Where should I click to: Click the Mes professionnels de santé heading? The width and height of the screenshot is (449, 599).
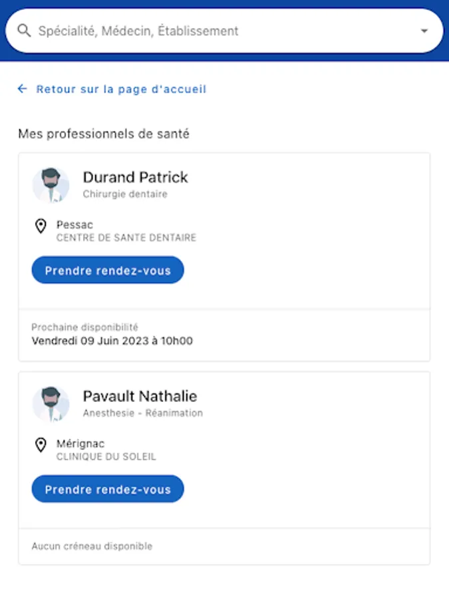coord(104,134)
